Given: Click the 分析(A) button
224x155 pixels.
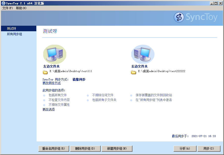Looking at the screenshot, I should (185, 149).
